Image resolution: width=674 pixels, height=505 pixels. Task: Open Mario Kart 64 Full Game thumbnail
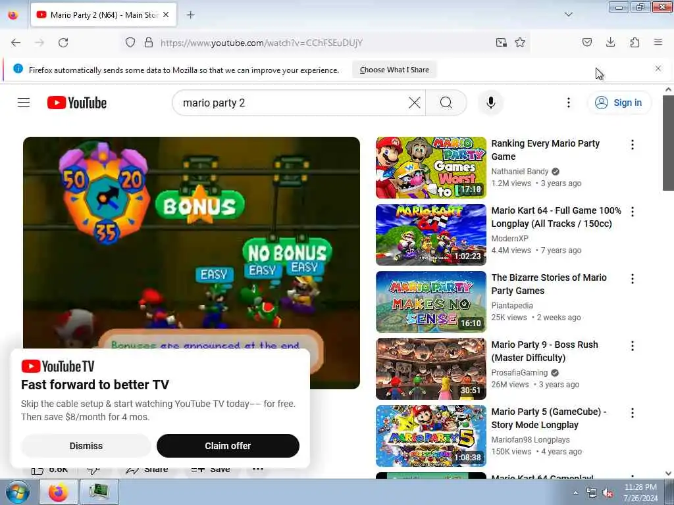coord(431,235)
